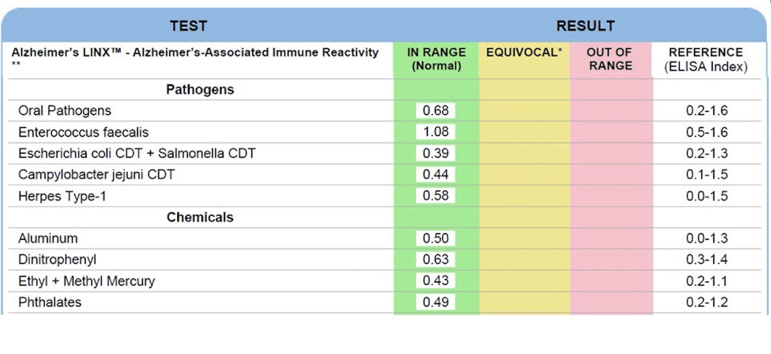771x354 pixels.
Task: Select the Chemicals section heading
Action: (200, 217)
